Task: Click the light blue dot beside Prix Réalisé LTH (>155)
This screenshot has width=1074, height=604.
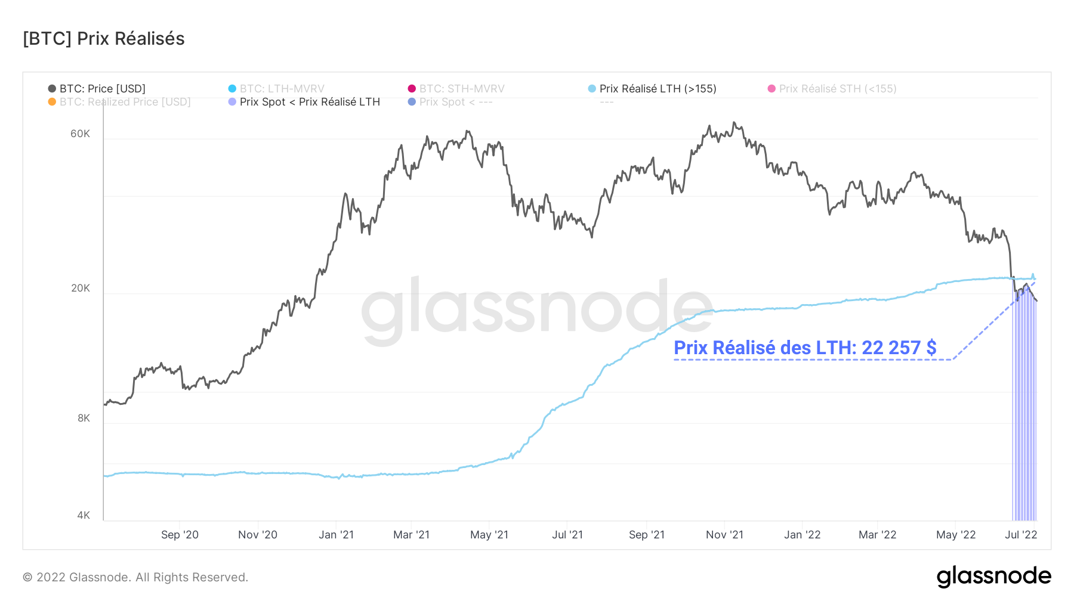Action: click(x=592, y=89)
